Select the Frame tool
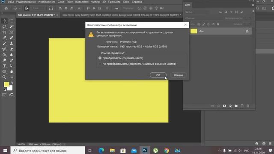 12,32
